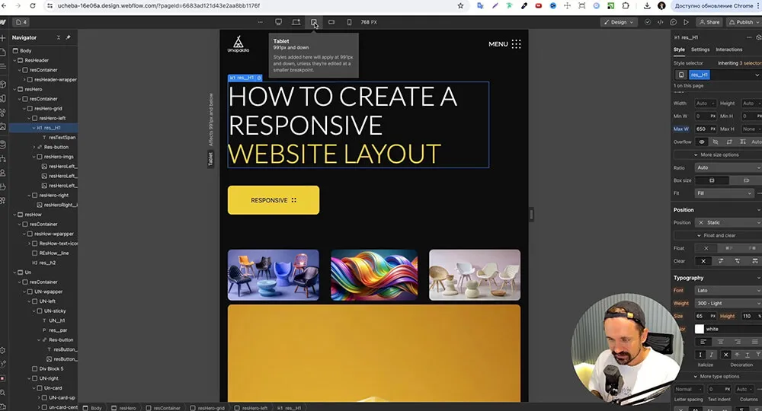Open the Add elements plus icon
This screenshot has width=762, height=411.
pyautogui.click(x=3, y=37)
